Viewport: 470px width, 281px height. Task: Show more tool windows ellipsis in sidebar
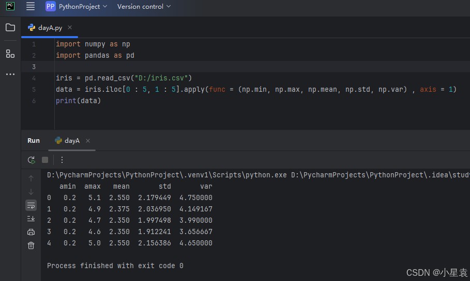tap(10, 74)
